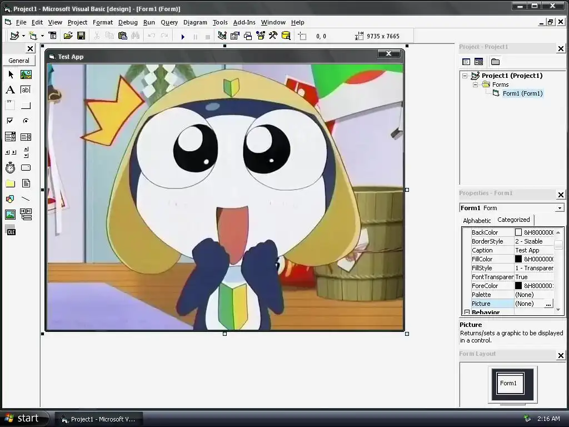Screen dimensions: 569x427
Task: Select the Label control tool
Action: pyautogui.click(x=11, y=90)
